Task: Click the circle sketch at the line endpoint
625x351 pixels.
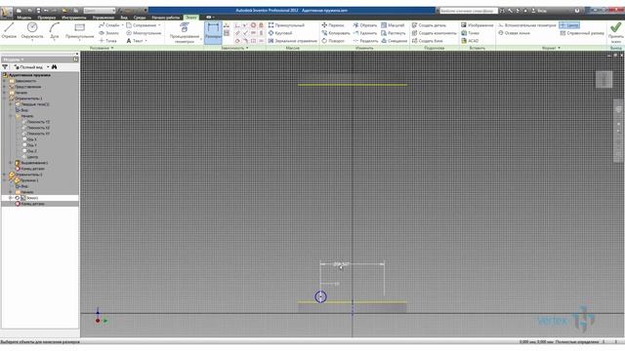Action: (321, 296)
